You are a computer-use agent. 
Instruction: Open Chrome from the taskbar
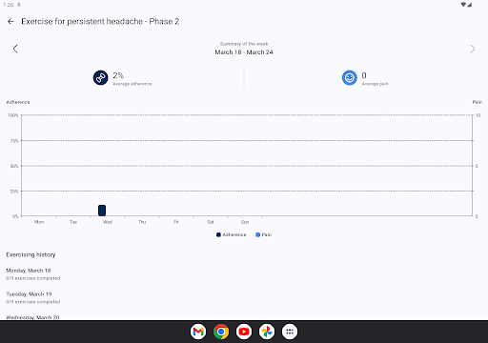pyautogui.click(x=221, y=332)
